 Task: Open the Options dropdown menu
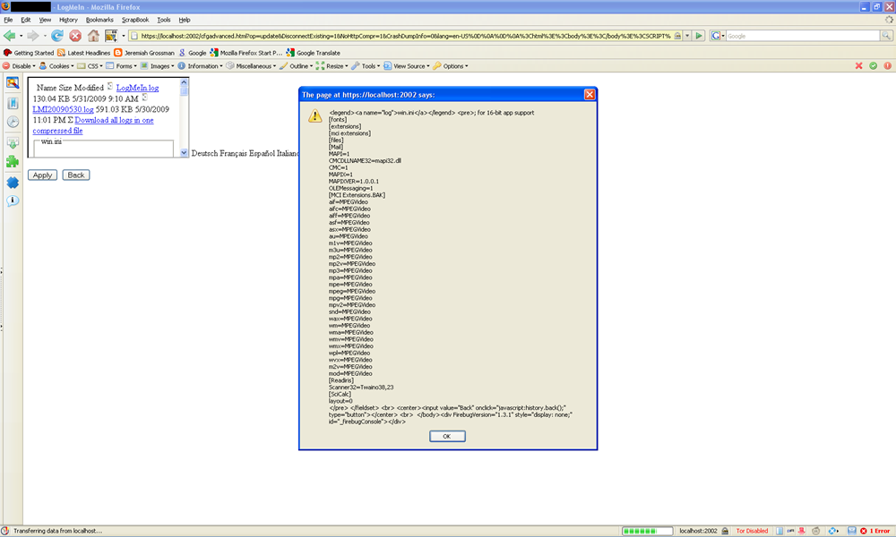point(451,66)
